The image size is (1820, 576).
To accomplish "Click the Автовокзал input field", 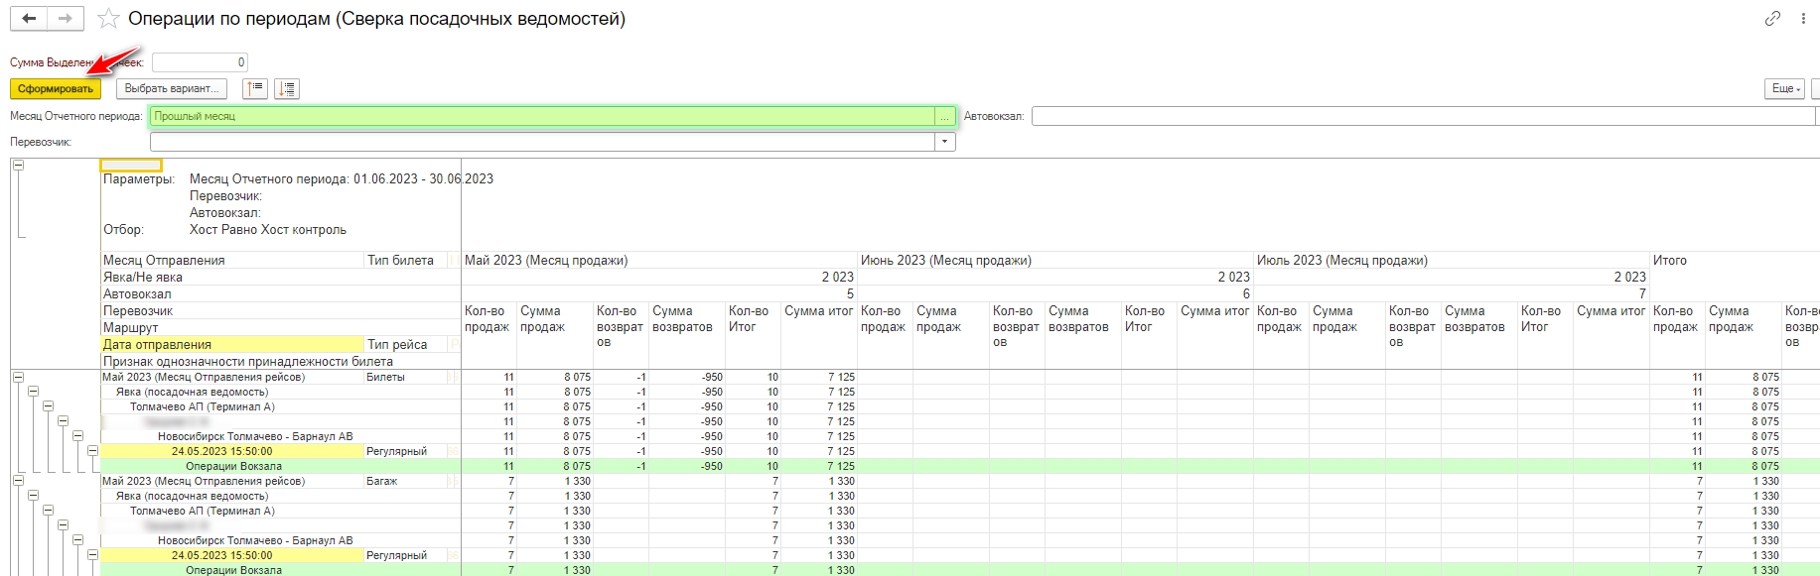I will pos(1422,117).
